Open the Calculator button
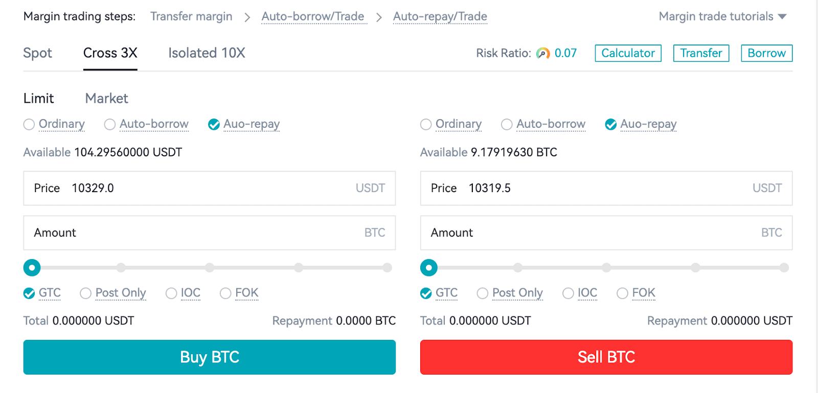The image size is (818, 393). click(x=628, y=53)
